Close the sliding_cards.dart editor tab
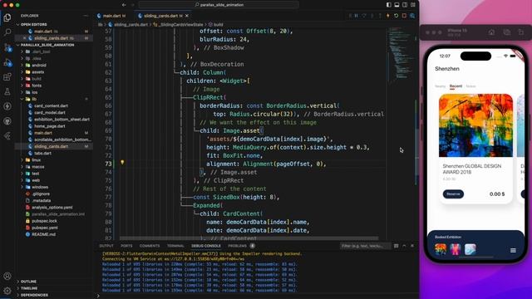This screenshot has height=299, width=532. point(186,16)
